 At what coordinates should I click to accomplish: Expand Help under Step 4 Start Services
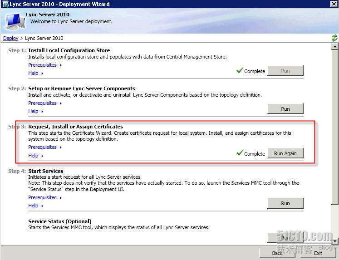tap(36, 206)
